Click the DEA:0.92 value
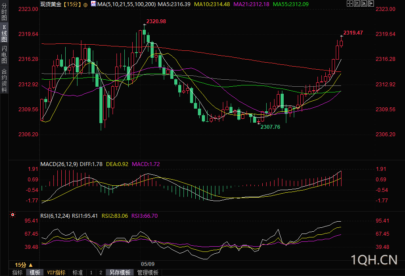Screen dimensions: 405x276 tap(117, 164)
